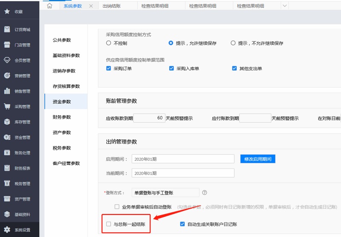Select 提示，允许继续保存 radio option

click(x=171, y=43)
